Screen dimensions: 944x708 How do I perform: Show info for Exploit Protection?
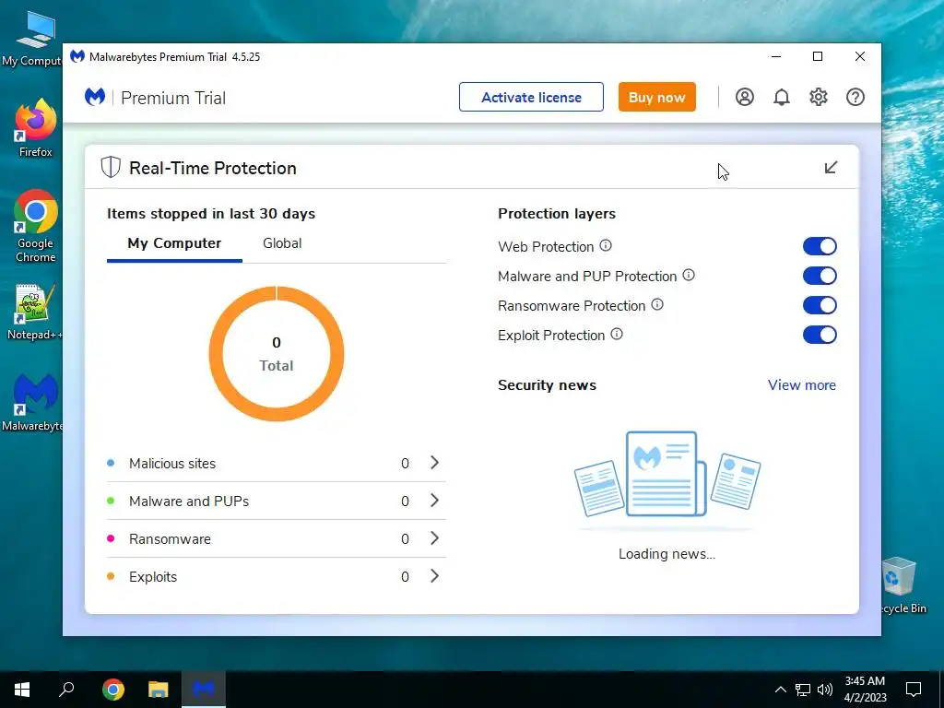pos(617,334)
